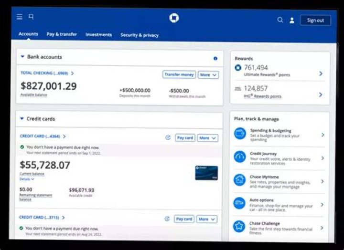Click autopay clock icon for card 3715
Image resolution: width=344 pixels, height=250 pixels.
point(167,219)
